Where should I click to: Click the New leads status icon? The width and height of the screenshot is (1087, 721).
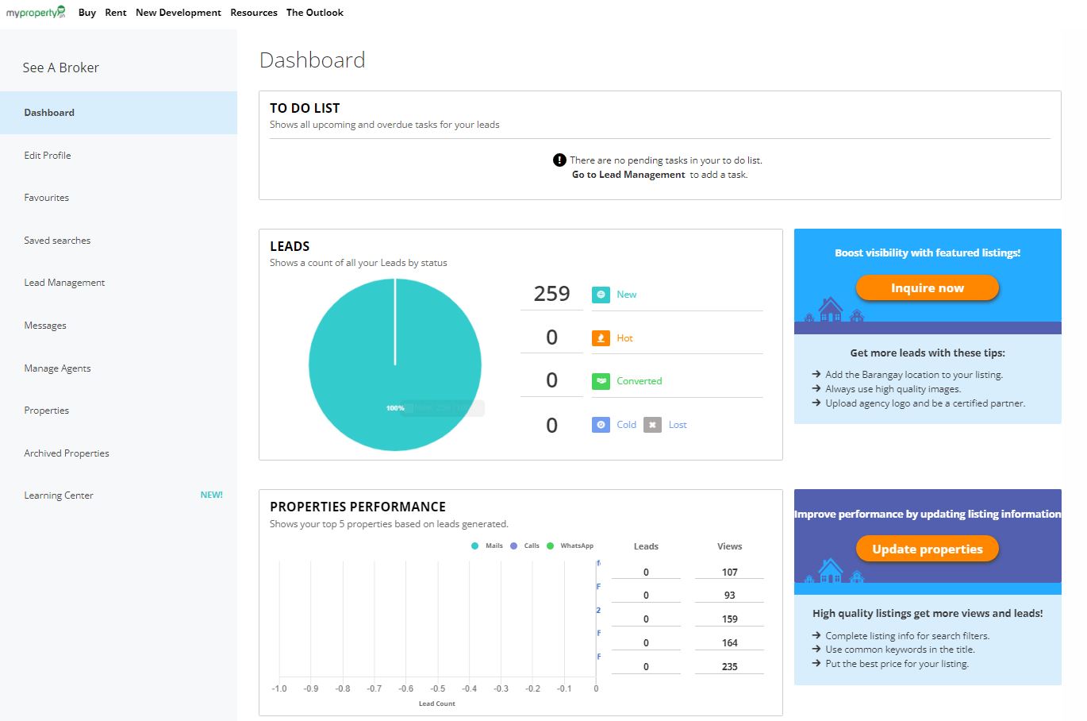tap(601, 295)
